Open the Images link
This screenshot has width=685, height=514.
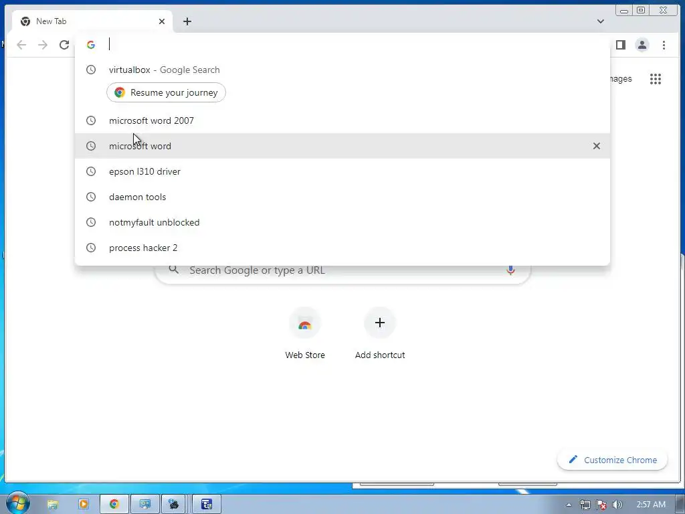click(x=620, y=79)
